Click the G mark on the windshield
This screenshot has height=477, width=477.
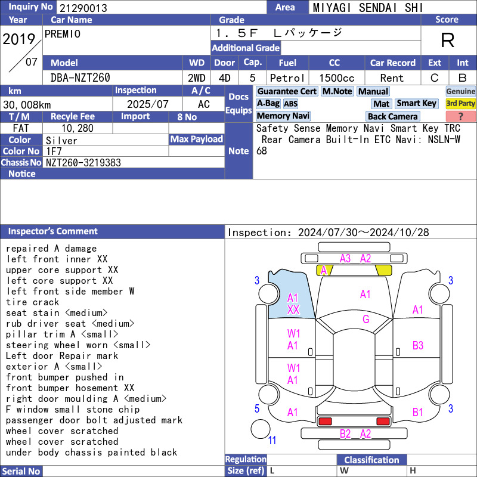click(366, 319)
